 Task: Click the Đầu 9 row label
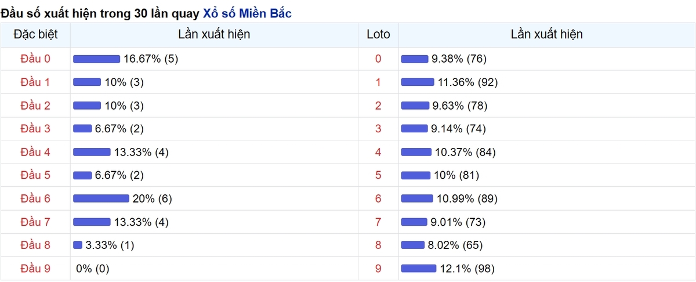pos(35,268)
